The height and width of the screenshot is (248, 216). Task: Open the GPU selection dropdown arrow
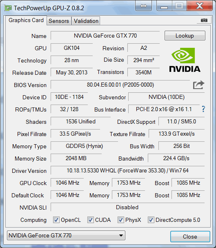coord(121,235)
